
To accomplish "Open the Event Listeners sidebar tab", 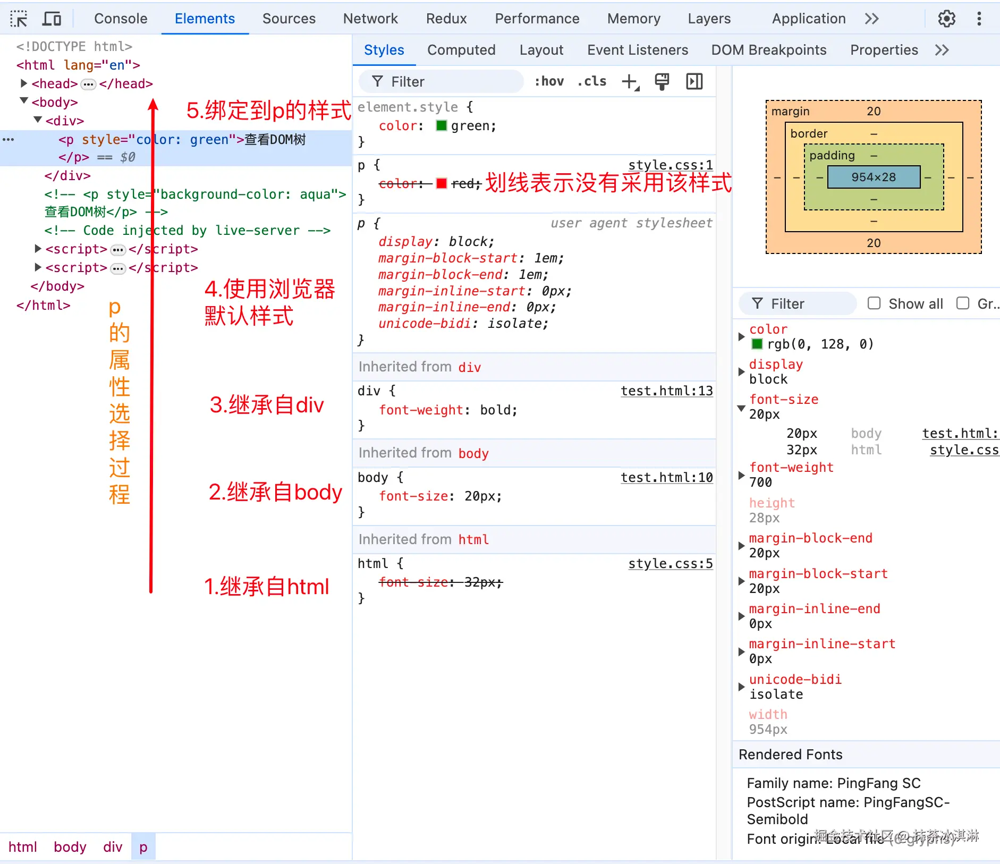I will (638, 50).
